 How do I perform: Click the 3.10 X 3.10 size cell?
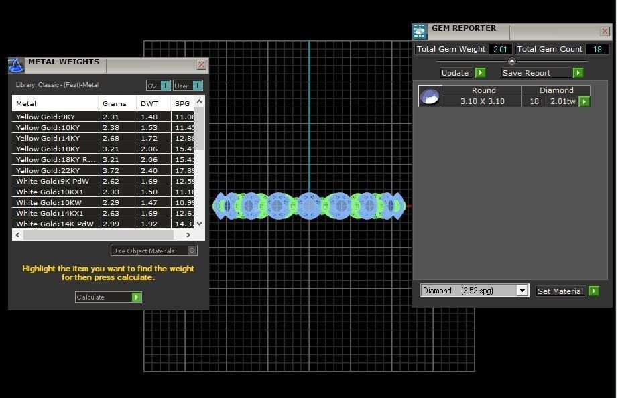[483, 101]
